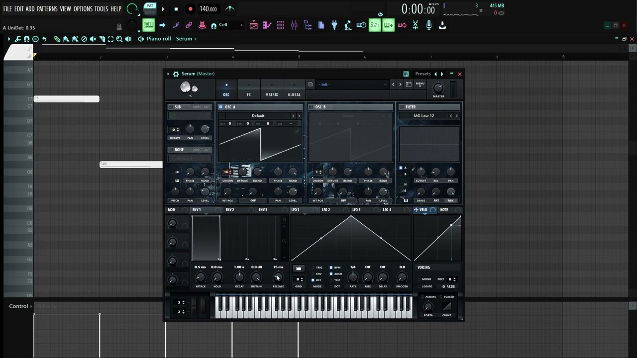Open the PATTERNS menu
Viewport: 637px width, 358px height.
47,9
